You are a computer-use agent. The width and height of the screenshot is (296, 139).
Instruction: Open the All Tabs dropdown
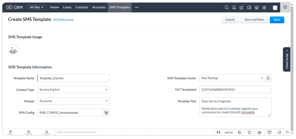pos(37,8)
